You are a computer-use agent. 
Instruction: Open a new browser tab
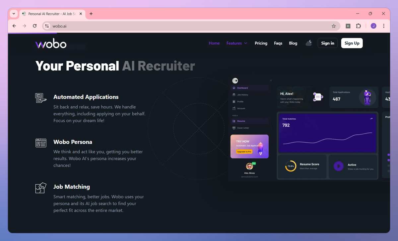tap(91, 14)
